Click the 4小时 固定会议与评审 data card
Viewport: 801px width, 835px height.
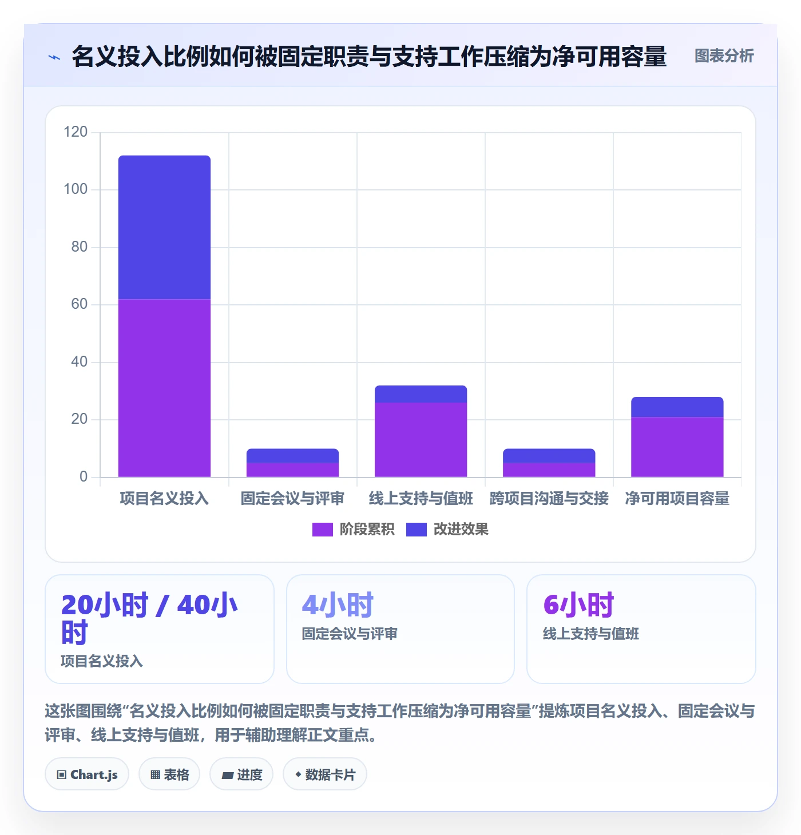(x=400, y=629)
